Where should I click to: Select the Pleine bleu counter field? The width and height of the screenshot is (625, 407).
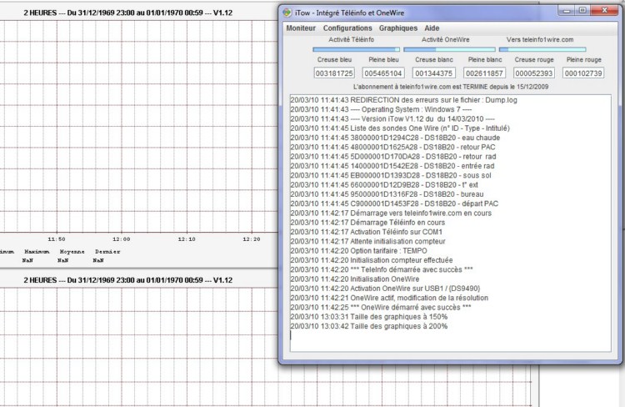(x=383, y=73)
